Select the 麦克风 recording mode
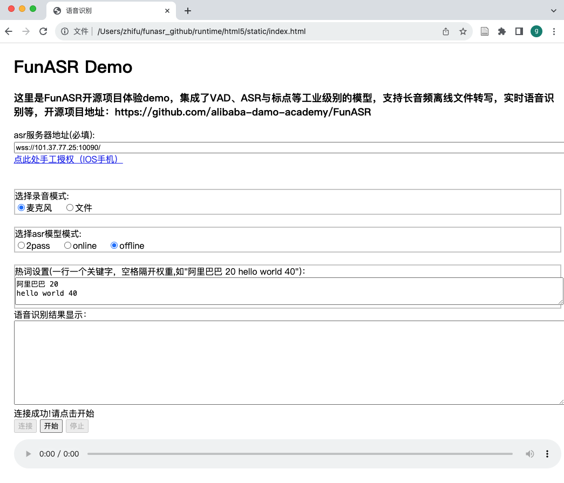Screen dimensions: 564x483 [x=21, y=207]
